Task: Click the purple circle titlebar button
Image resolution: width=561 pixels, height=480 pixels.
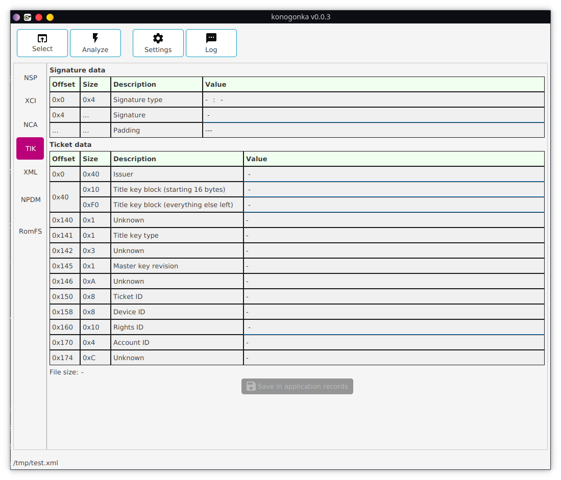Action: 16,17
